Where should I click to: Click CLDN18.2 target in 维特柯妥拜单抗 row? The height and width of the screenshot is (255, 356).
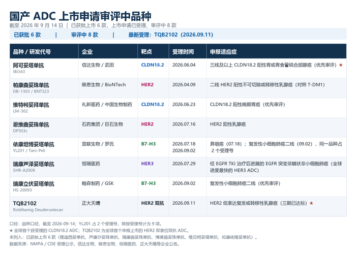coord(153,104)
